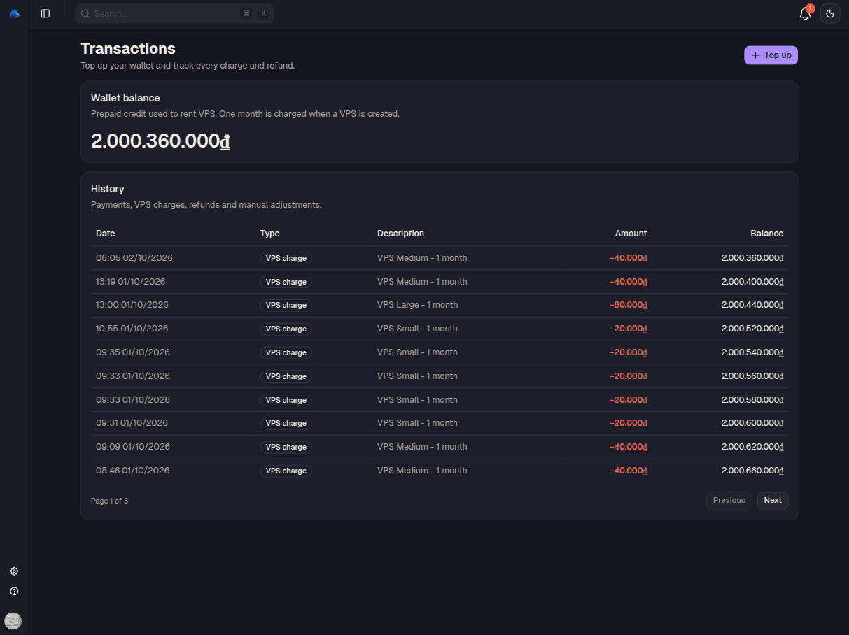Click the −40.000₫ amount in 13:19 row

click(628, 282)
